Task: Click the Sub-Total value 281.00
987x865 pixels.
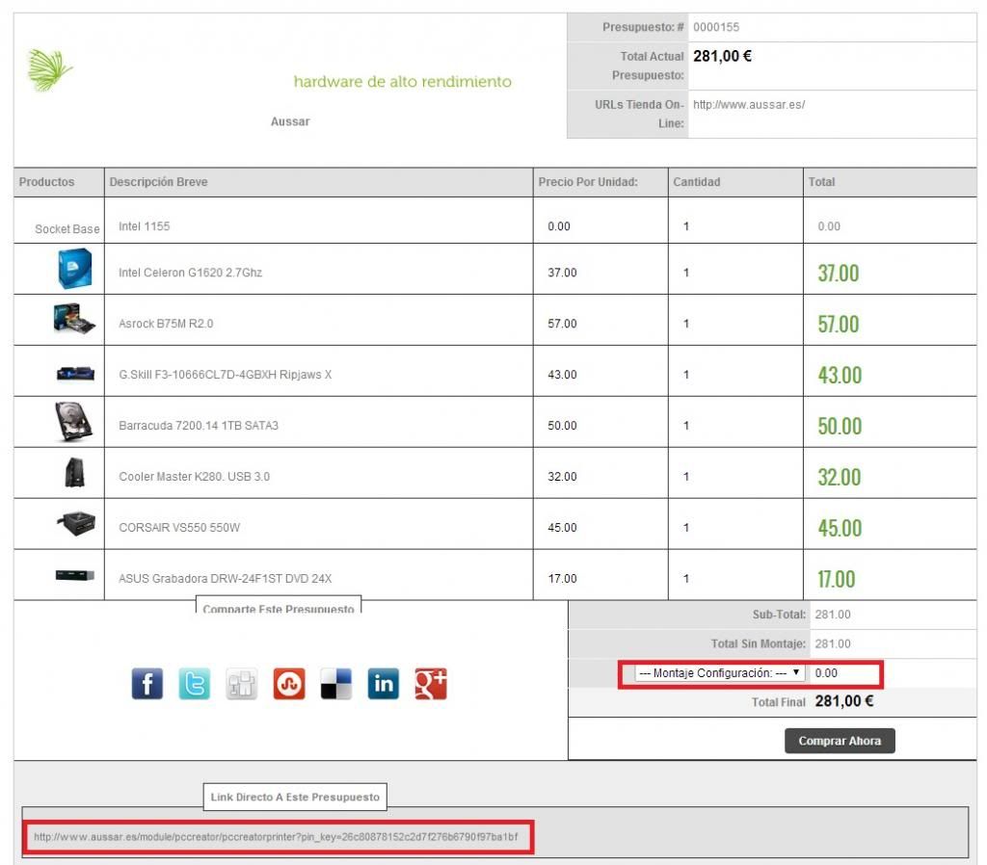Action: 832,614
